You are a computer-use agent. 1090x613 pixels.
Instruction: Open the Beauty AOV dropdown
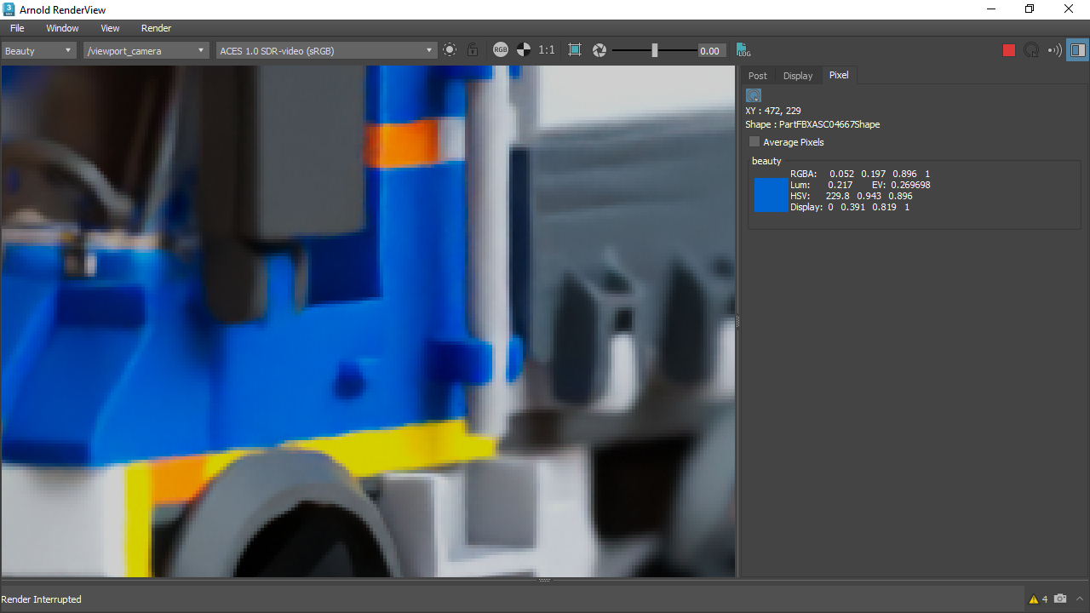point(39,51)
